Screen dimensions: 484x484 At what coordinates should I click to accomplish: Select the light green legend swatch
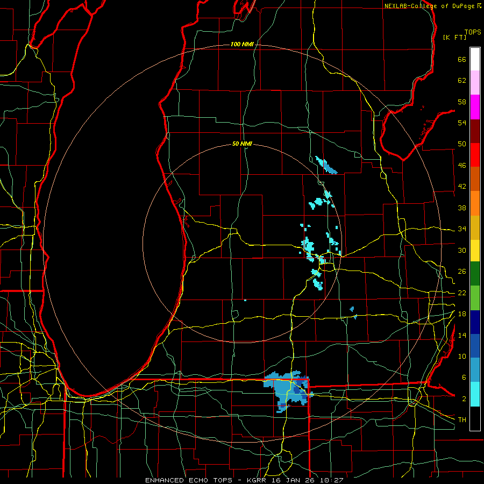(x=475, y=298)
